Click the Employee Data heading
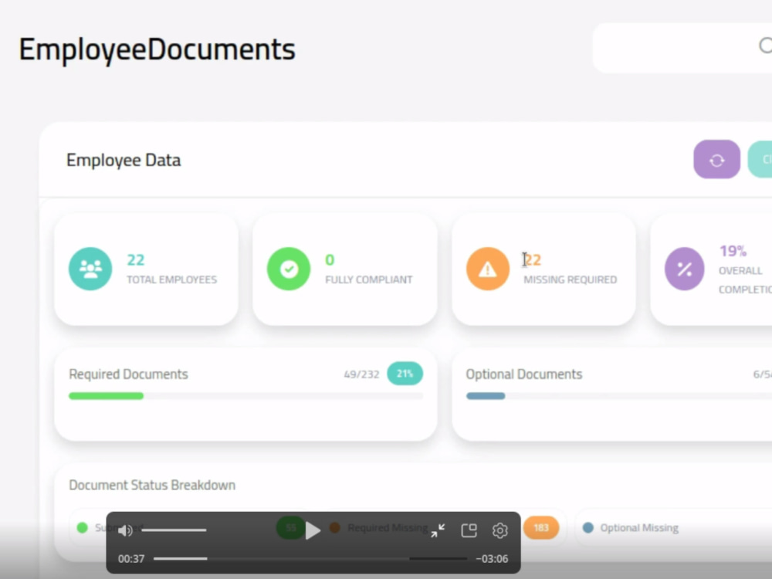772x579 pixels. coord(124,160)
